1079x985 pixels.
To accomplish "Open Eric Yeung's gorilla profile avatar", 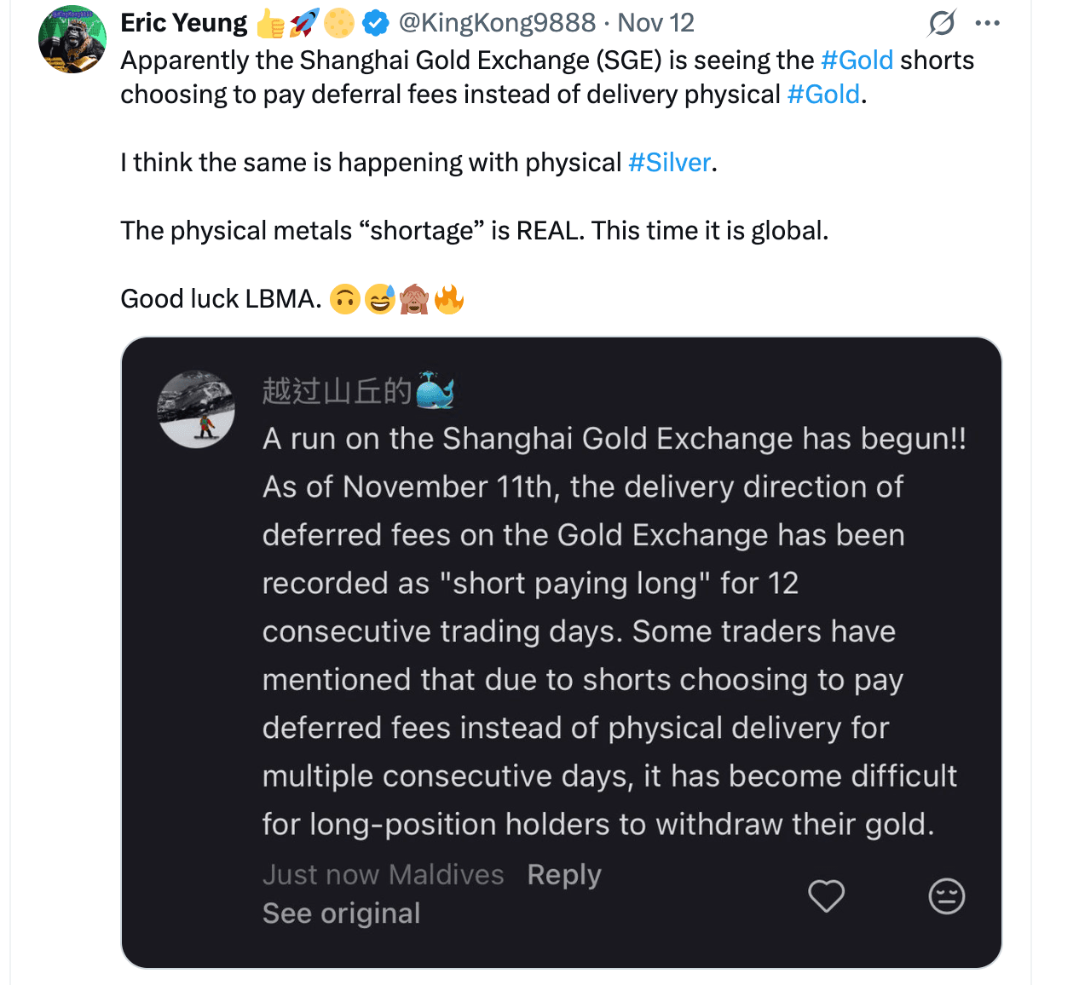I will (72, 39).
